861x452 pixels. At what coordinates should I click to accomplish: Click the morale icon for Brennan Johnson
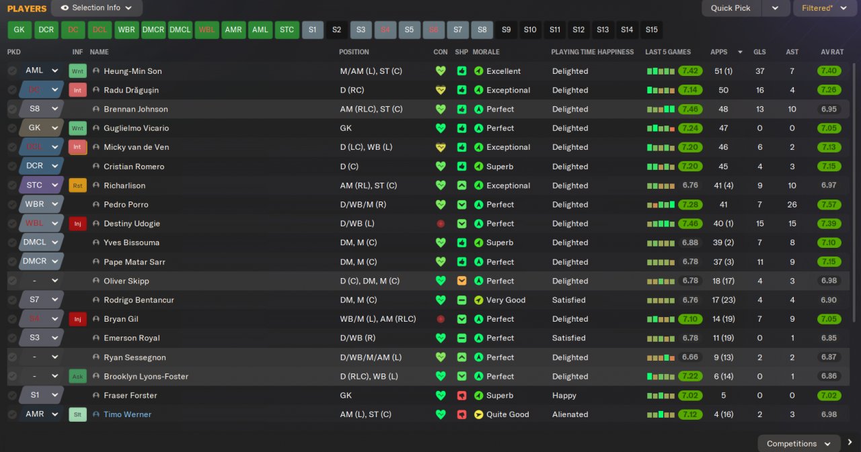point(479,109)
